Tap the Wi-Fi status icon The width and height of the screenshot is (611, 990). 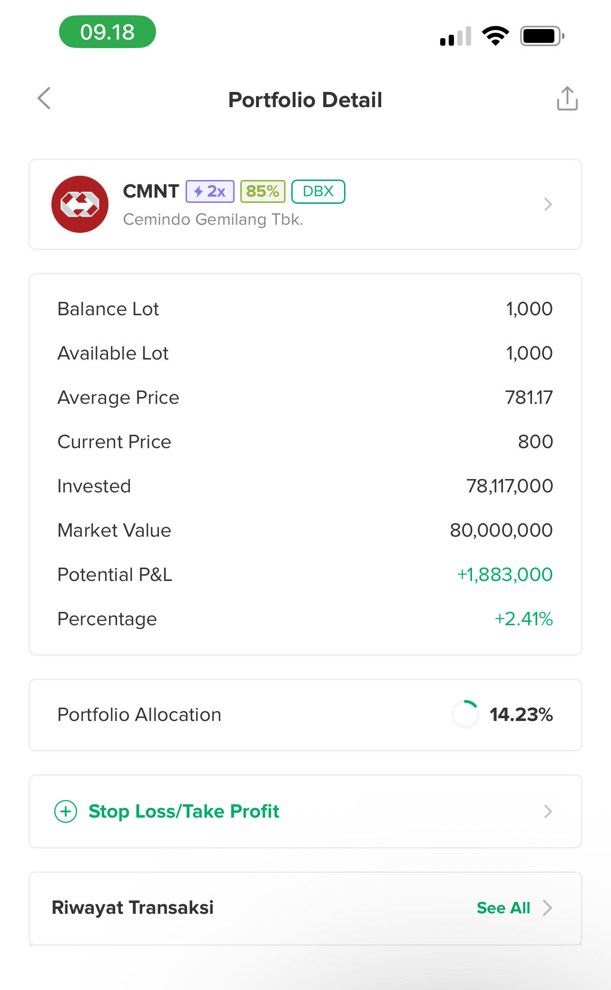click(x=495, y=36)
